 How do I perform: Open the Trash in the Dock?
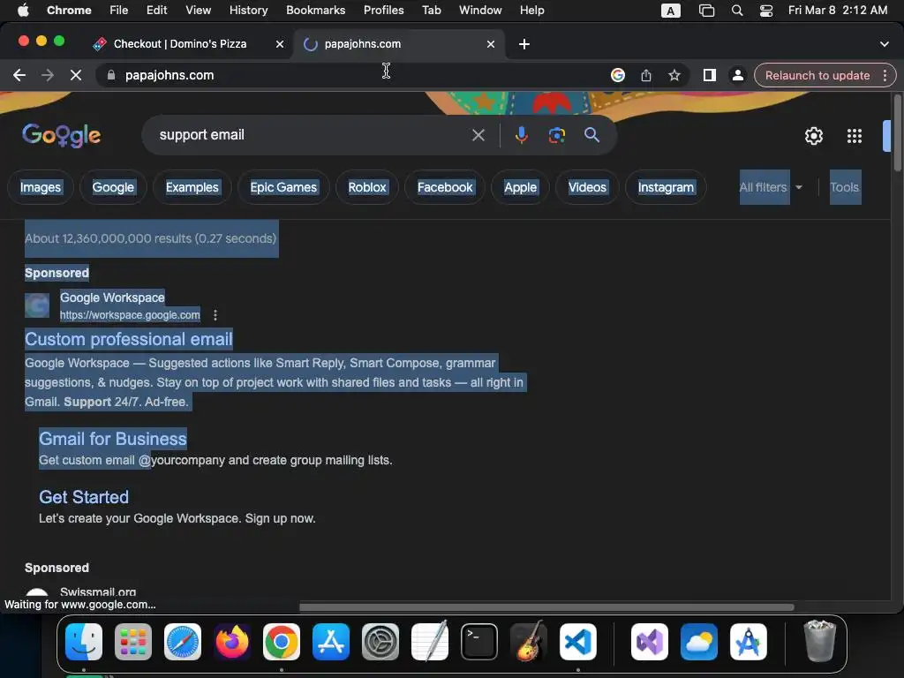(x=819, y=641)
